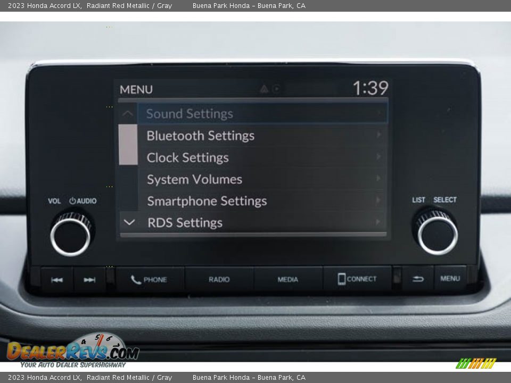This screenshot has width=511, height=383.
Task: Tap the 1:39 clock display
Action: pyautogui.click(x=370, y=88)
